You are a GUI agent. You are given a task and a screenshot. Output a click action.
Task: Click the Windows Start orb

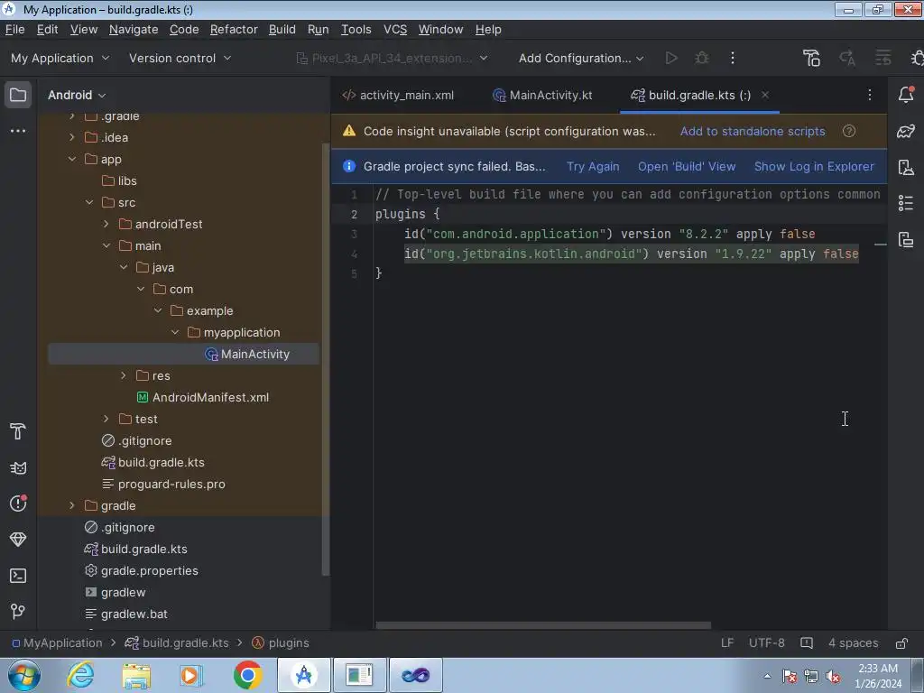24,675
